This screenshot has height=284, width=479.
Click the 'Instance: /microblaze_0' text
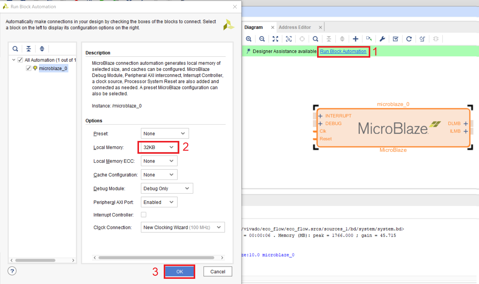[x=117, y=106]
